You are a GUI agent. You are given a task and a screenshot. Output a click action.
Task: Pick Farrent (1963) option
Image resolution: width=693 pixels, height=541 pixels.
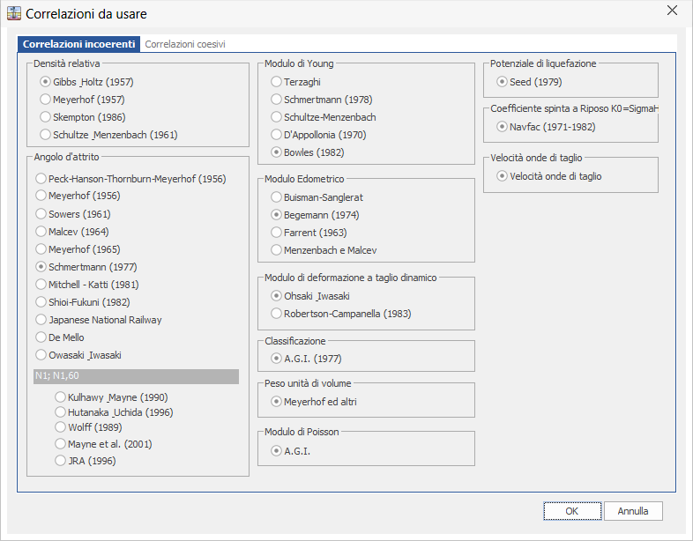(x=309, y=233)
